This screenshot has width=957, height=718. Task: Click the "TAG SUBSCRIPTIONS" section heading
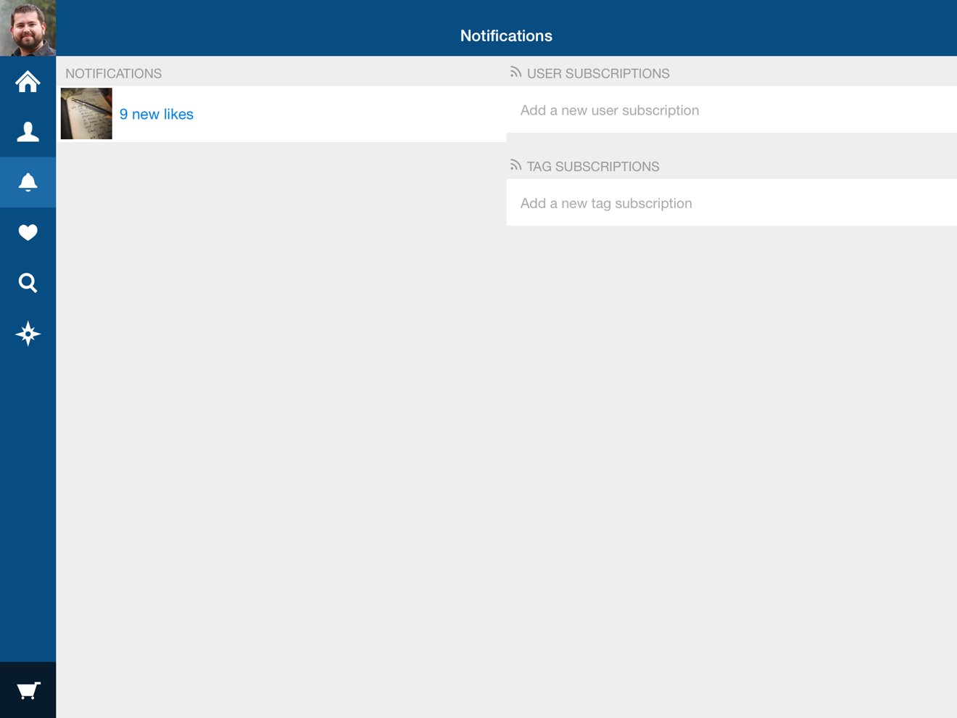click(x=593, y=167)
